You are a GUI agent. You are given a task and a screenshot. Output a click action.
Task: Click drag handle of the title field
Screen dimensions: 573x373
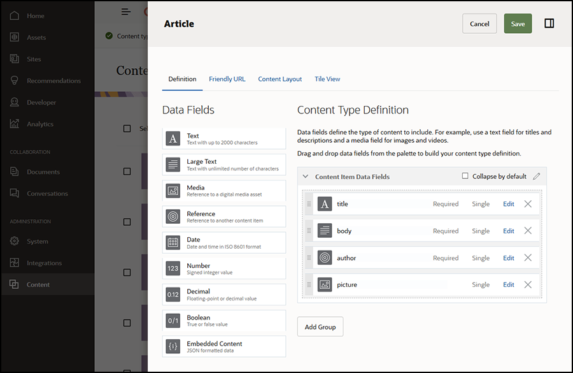tap(309, 204)
